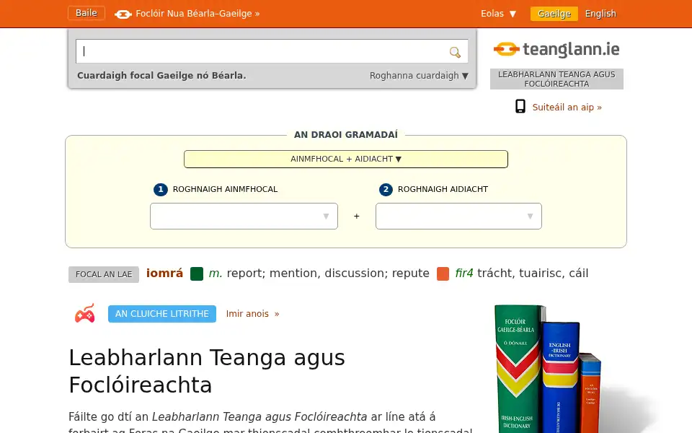Switch the language to English
This screenshot has width=692, height=433.
click(600, 14)
